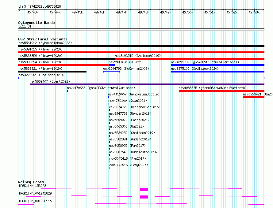Image resolution: width=273 pixels, height=208 pixels.
Task: Select esv3674726 (Besenbacher2015) label
Action: 135,107
